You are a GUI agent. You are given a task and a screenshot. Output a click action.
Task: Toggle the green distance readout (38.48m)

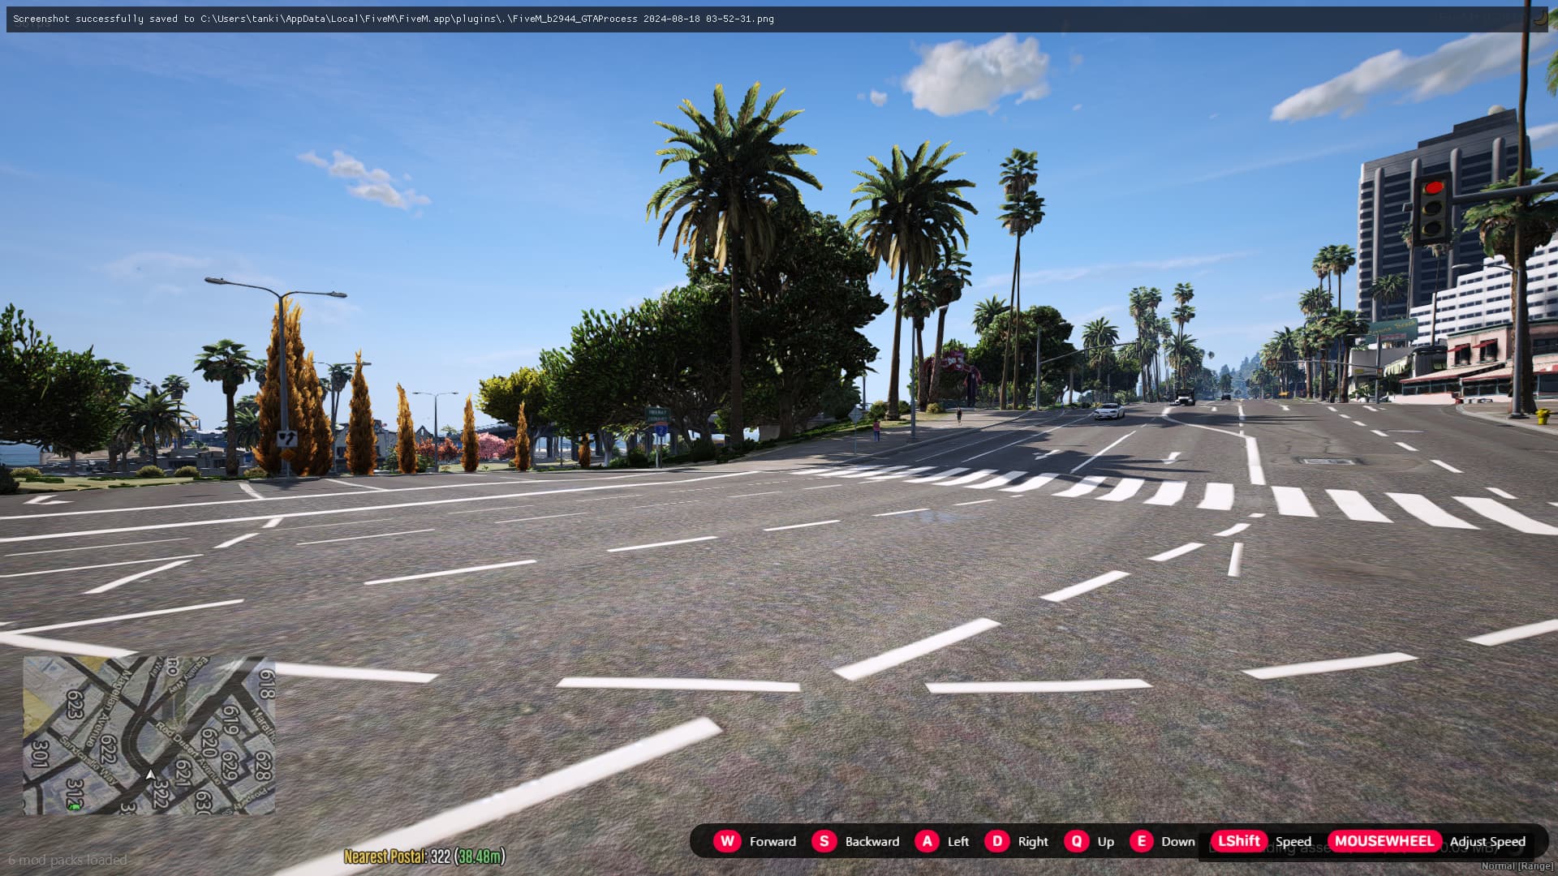tap(480, 856)
